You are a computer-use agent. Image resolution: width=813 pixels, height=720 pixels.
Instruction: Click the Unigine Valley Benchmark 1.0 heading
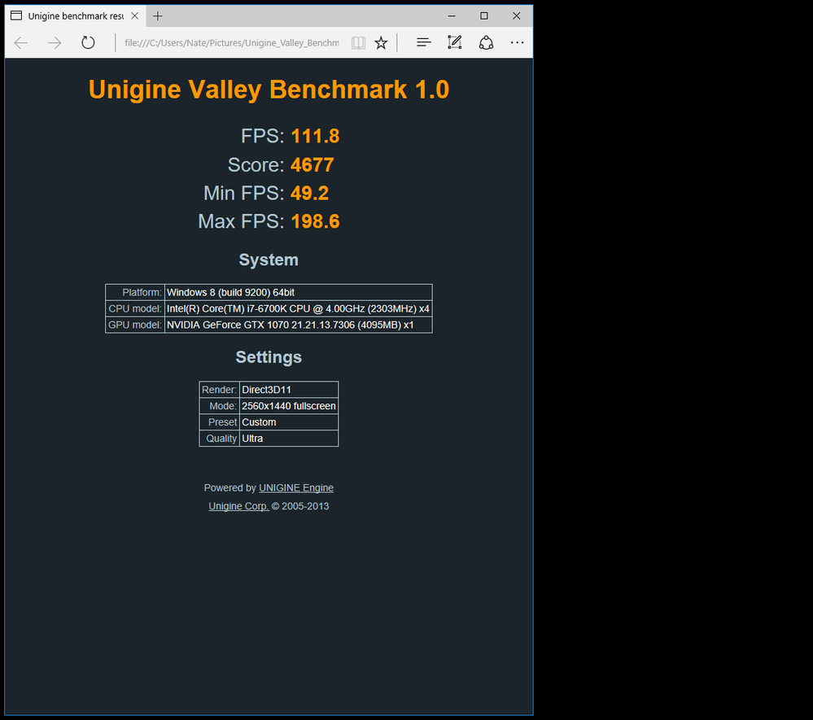click(269, 89)
